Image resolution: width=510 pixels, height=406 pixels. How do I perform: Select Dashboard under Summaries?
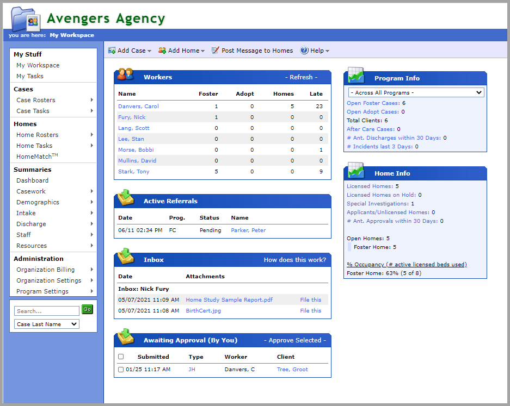tap(32, 180)
